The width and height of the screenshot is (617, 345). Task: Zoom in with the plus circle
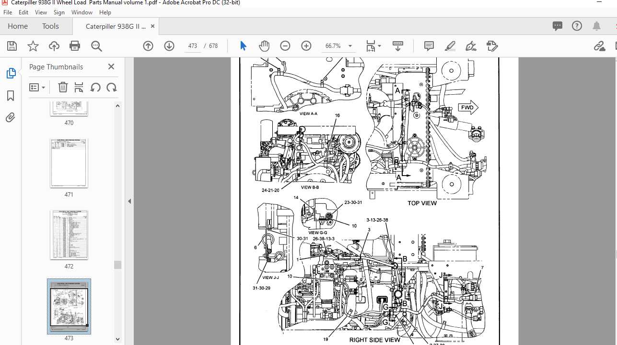pyautogui.click(x=306, y=46)
